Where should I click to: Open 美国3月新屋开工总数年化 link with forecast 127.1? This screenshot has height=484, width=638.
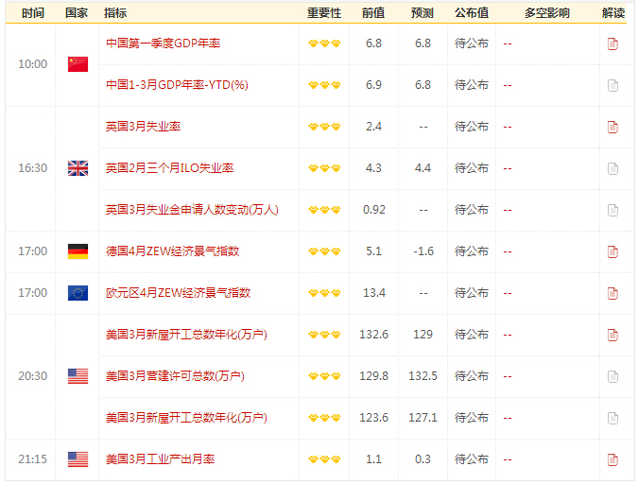coord(186,417)
